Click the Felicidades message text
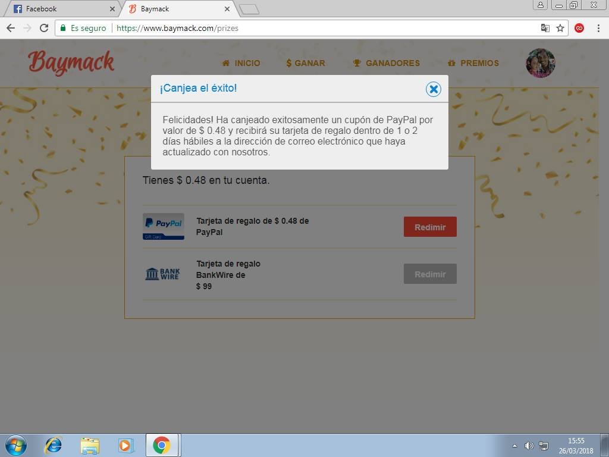The width and height of the screenshot is (609, 457). 297,136
